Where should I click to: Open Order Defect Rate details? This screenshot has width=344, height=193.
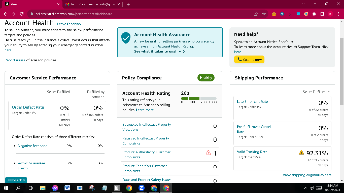28,107
